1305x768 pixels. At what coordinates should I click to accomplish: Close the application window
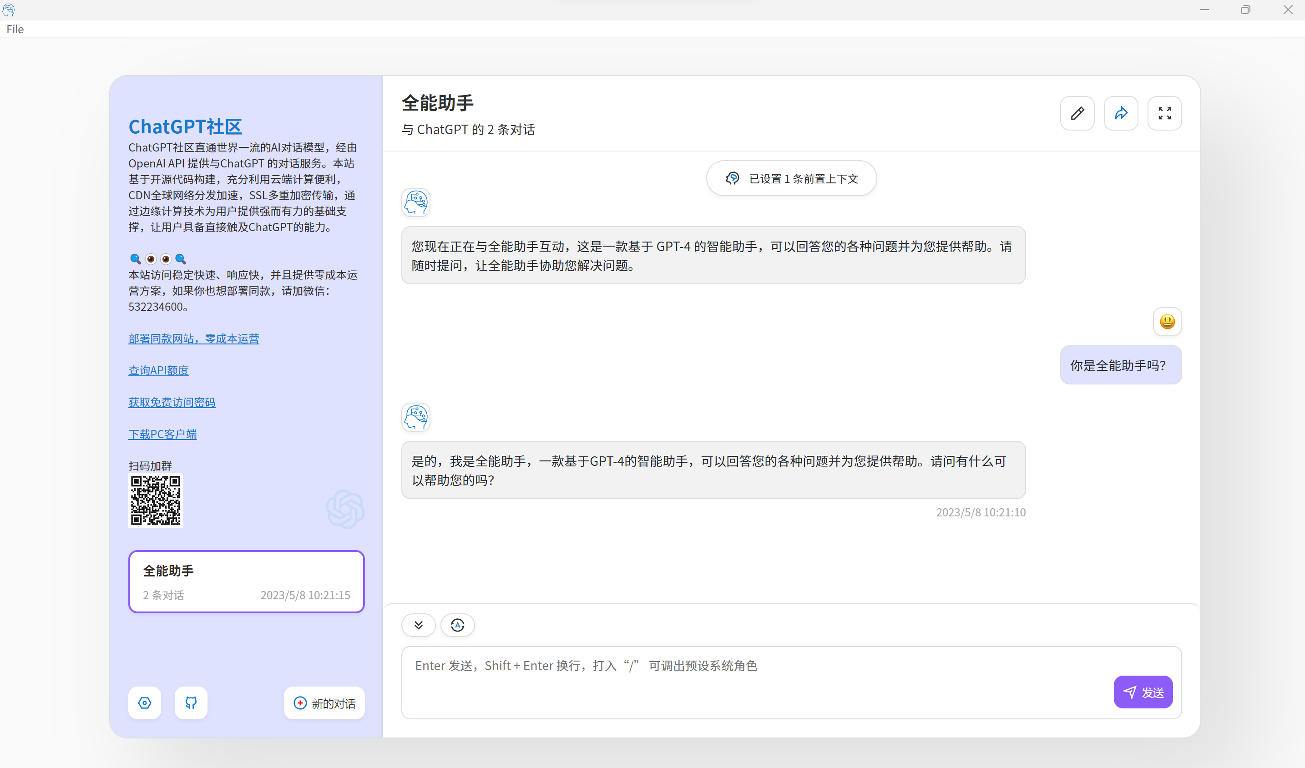pos(1287,9)
